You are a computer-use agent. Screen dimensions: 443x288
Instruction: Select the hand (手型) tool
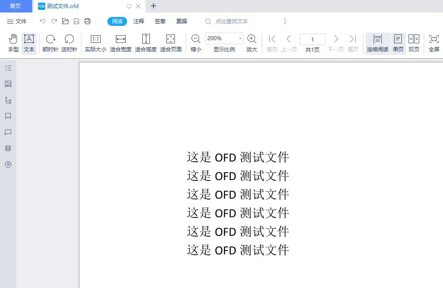13,43
